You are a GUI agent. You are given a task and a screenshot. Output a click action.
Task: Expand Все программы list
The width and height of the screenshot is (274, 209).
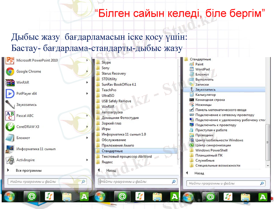[x=24, y=170]
